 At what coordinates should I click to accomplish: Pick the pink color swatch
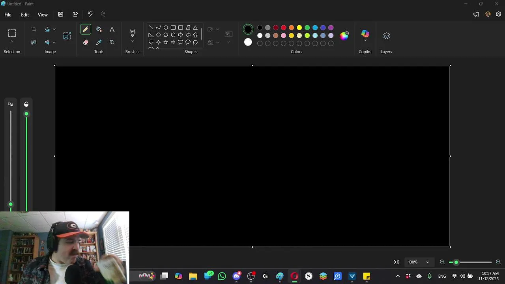point(284,35)
